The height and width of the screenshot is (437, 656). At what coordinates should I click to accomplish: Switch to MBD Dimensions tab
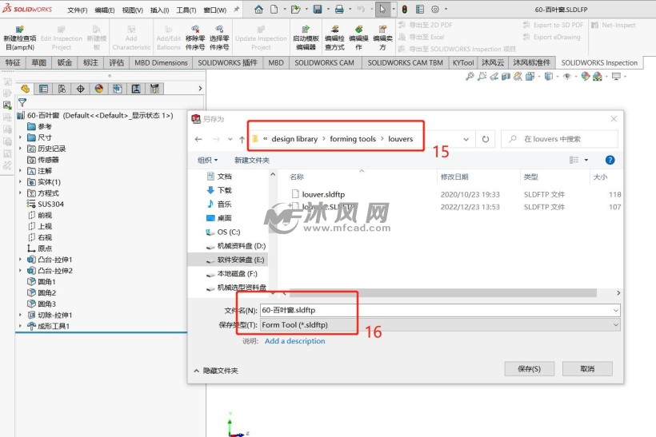161,62
